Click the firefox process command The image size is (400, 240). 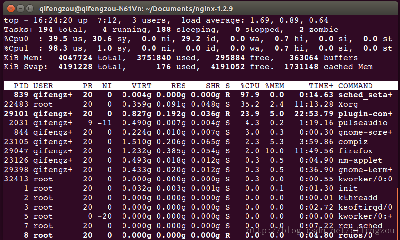[355, 151]
